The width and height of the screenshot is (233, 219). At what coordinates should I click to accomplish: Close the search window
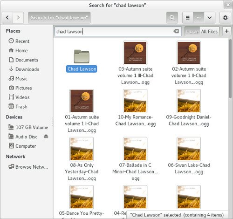click(228, 5)
